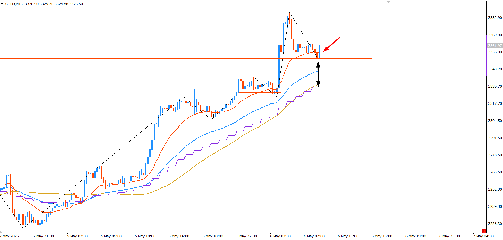This screenshot has height=240, width=503.
Task: Select the dashed vertical line on chart
Action: [x=319, y=116]
